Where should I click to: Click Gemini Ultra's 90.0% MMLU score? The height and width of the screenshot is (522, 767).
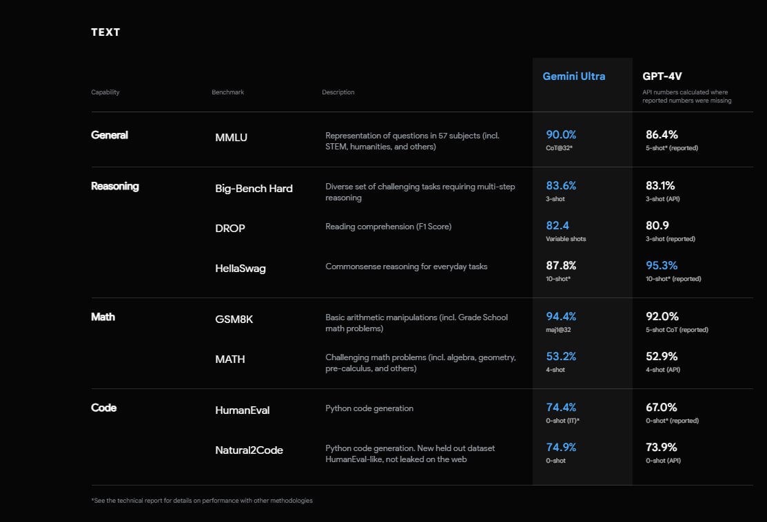(561, 135)
